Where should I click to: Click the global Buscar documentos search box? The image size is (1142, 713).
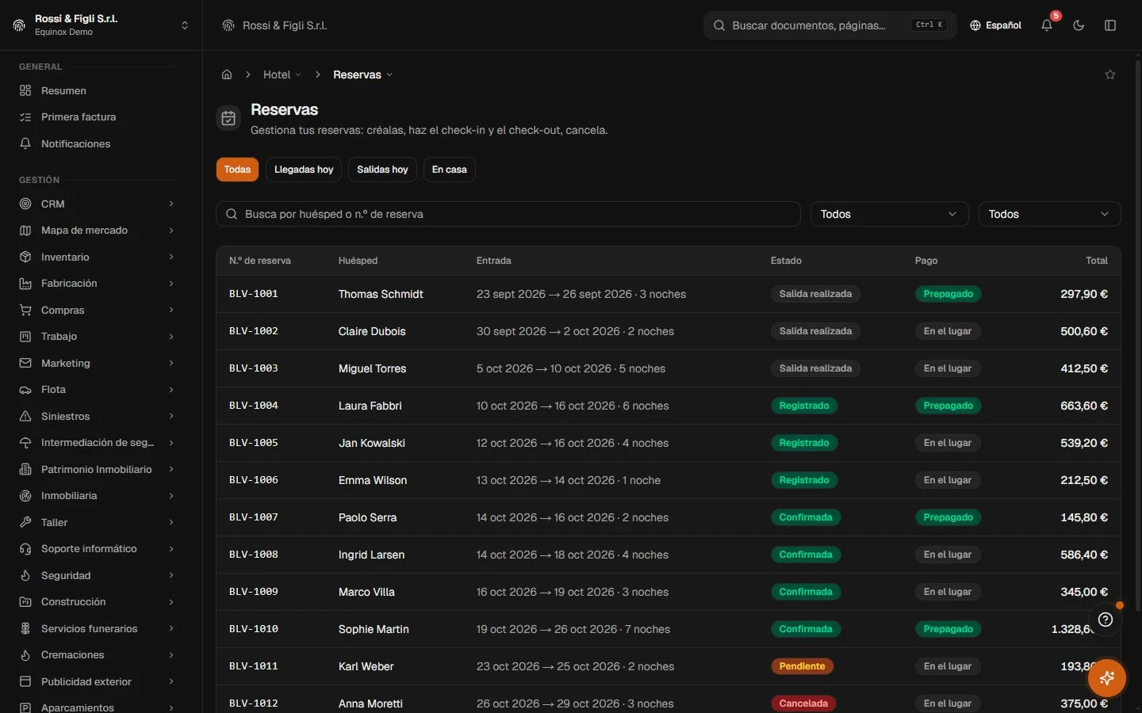click(830, 25)
